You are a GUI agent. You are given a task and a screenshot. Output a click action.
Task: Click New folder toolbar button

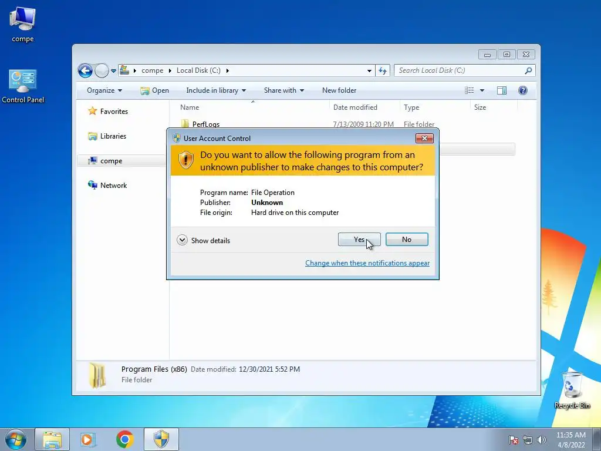(x=339, y=90)
